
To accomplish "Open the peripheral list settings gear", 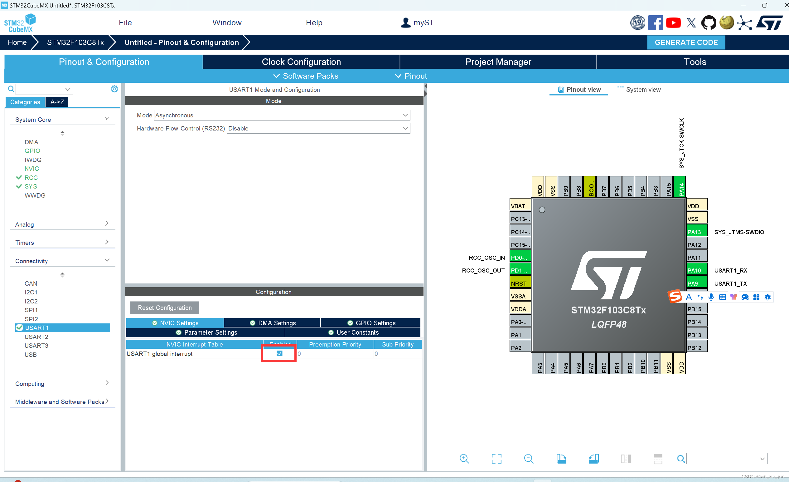I will coord(114,89).
